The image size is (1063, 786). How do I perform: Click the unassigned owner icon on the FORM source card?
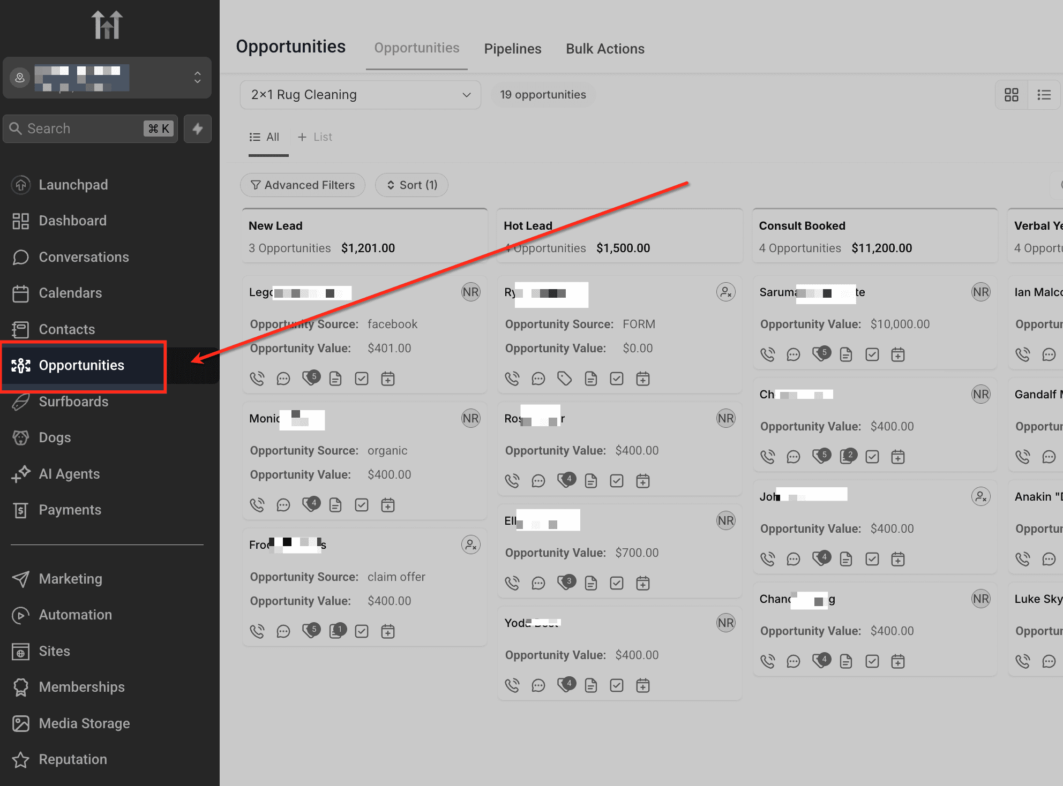726,292
